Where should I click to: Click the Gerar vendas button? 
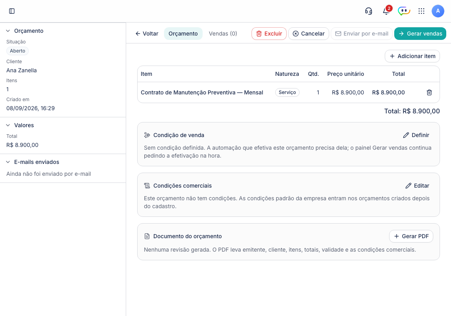420,34
